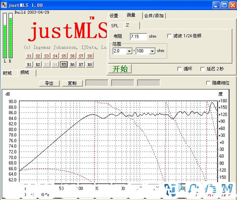Recall measurement slot R7
Image resolution: width=237 pixels, height=200 pixels.
(81, 65)
